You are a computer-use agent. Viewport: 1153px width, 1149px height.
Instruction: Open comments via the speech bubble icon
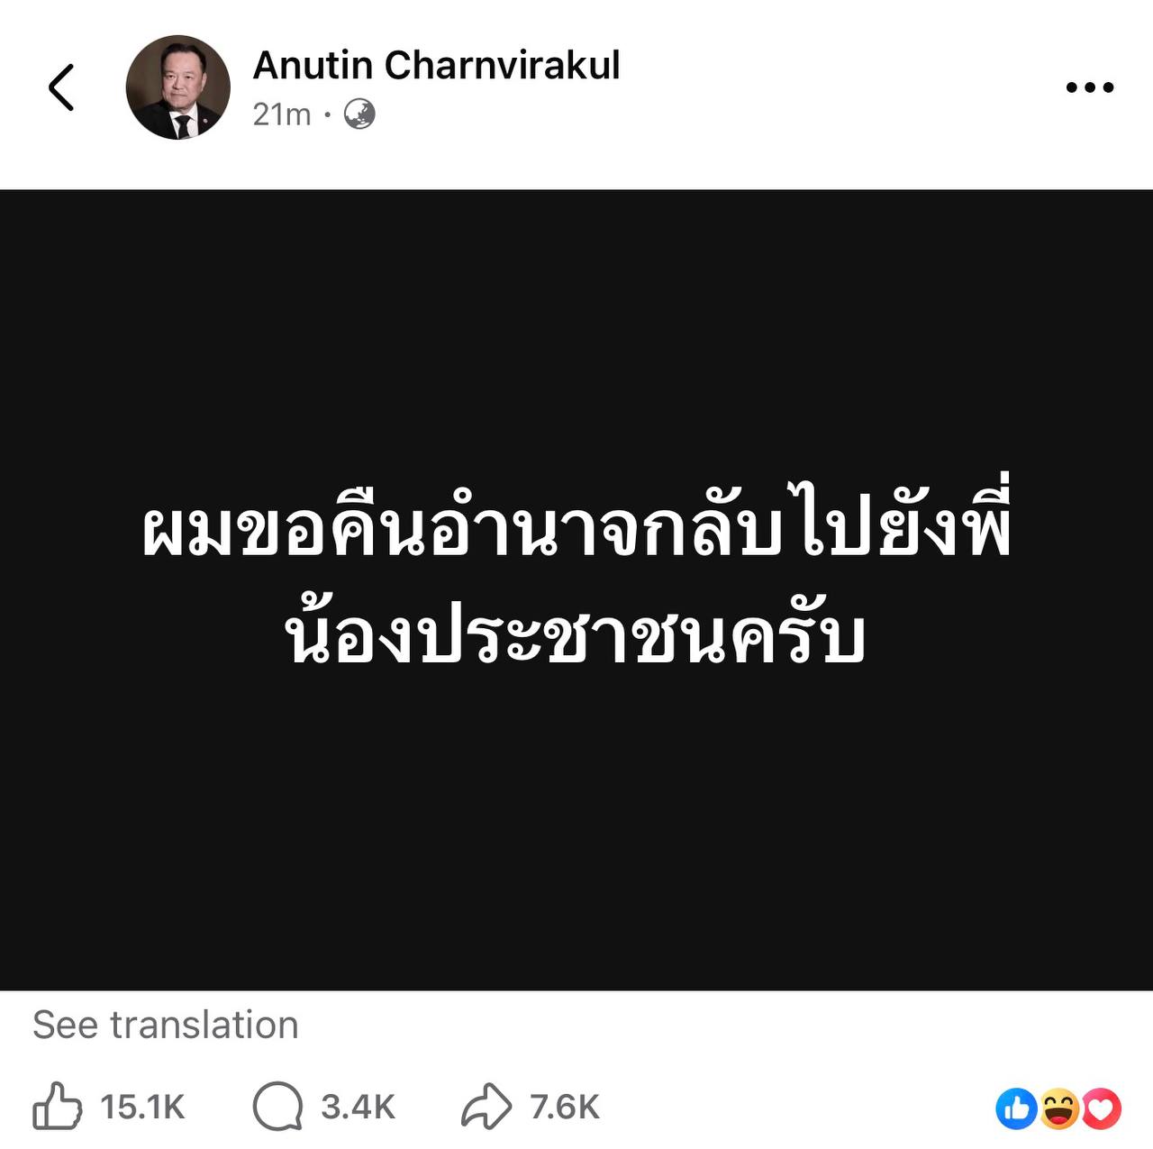277,1106
